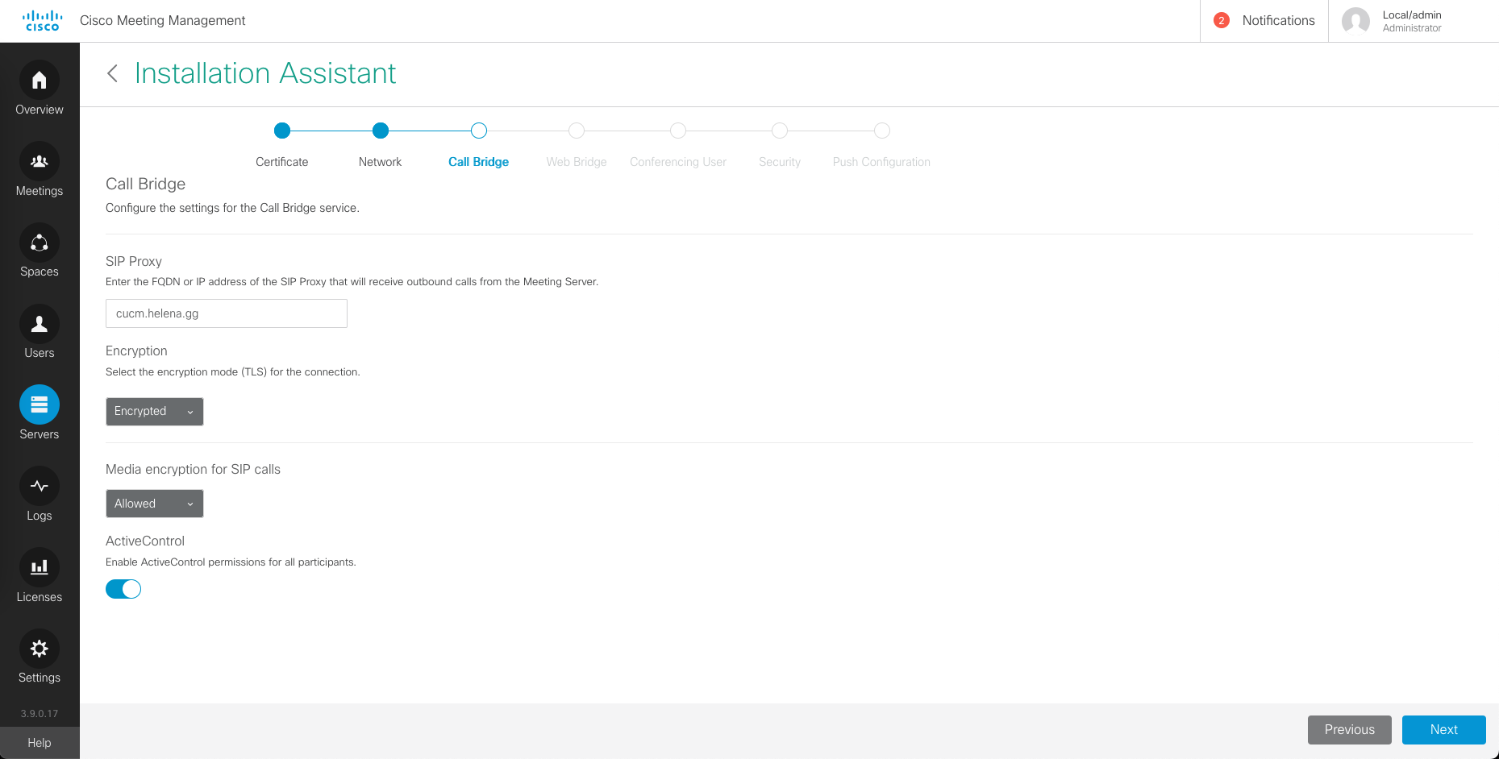Click the SIP Proxy address field
The height and width of the screenshot is (759, 1499).
[x=227, y=313]
